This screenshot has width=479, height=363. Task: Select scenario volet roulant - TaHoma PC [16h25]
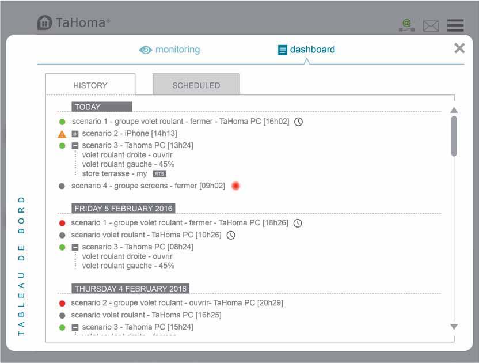pyautogui.click(x=146, y=315)
